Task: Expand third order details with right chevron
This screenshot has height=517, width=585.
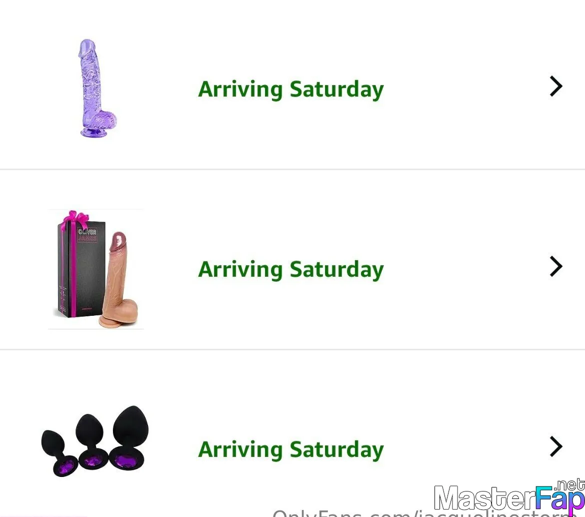Action: pos(556,446)
